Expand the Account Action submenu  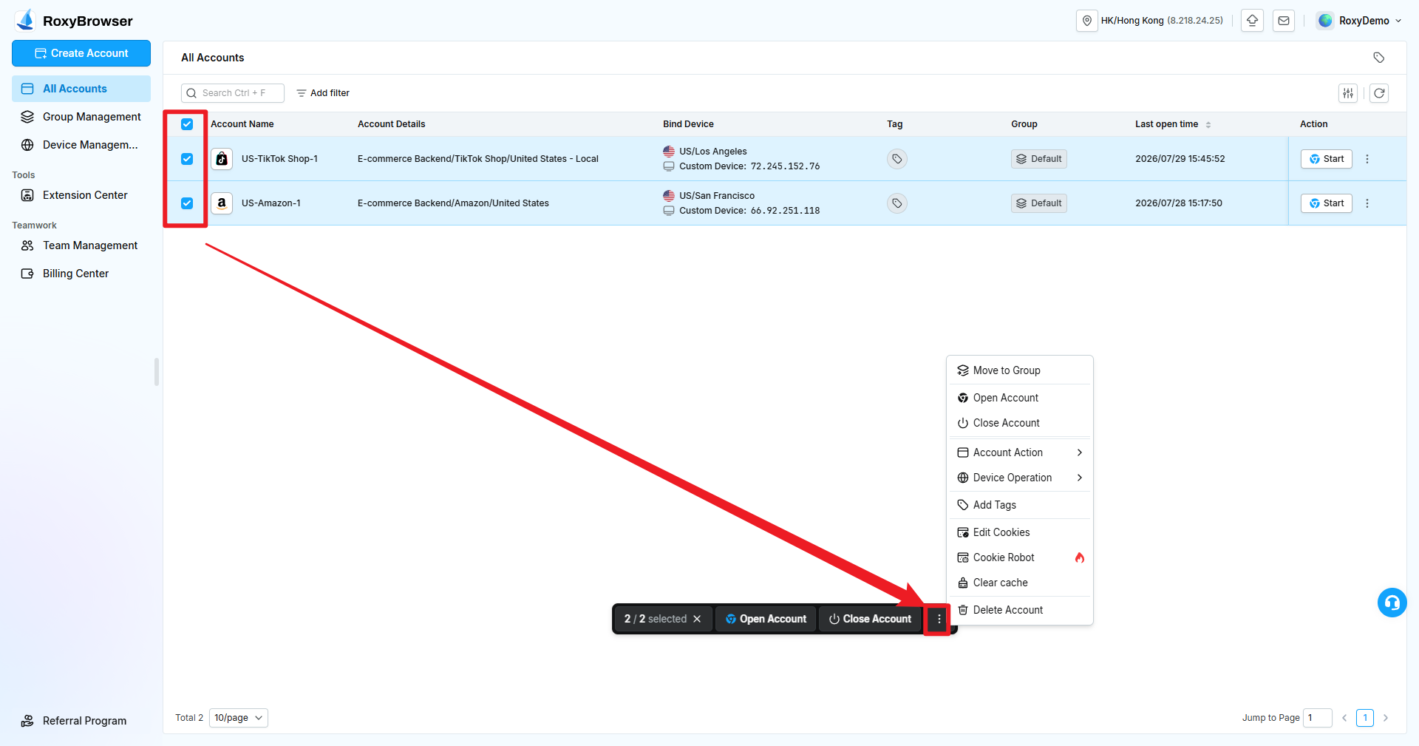(x=1020, y=452)
